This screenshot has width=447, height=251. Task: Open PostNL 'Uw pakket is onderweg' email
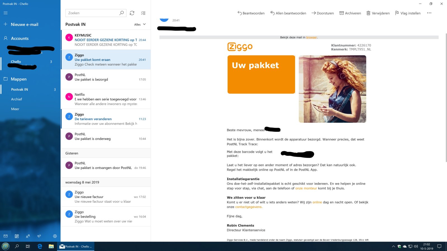tap(106, 139)
